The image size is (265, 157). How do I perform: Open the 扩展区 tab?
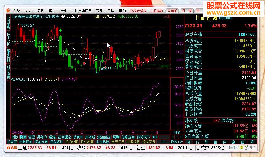tap(12, 142)
